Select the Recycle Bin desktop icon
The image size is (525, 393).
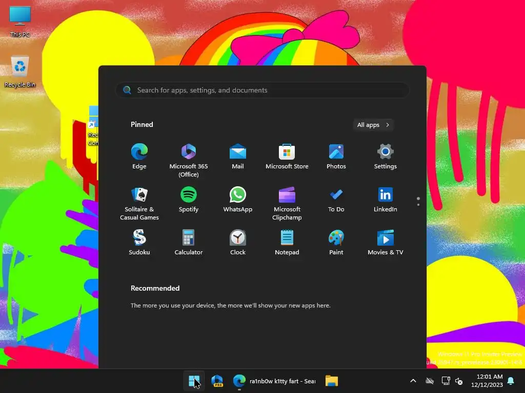point(20,72)
